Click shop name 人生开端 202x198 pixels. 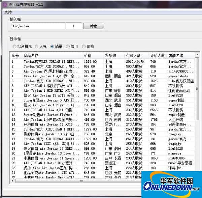coord(176,119)
